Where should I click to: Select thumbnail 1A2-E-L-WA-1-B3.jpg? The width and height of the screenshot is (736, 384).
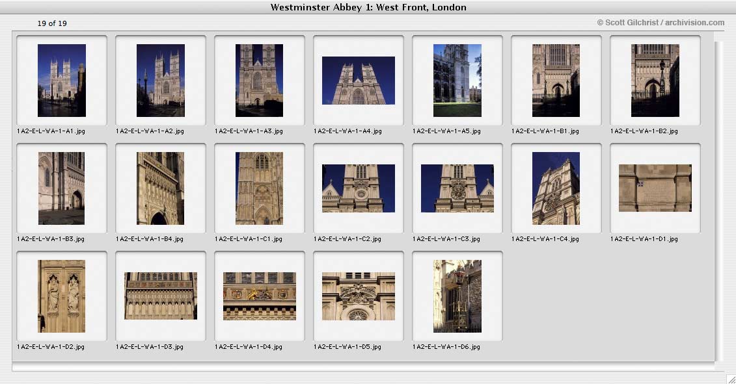click(61, 188)
